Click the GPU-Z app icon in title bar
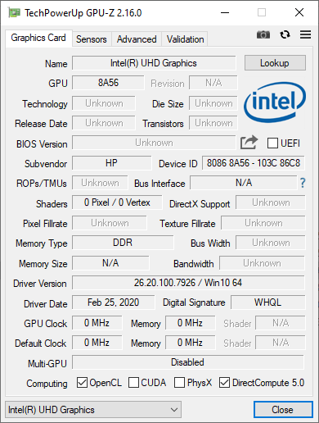The height and width of the screenshot is (423, 319). click(15, 12)
